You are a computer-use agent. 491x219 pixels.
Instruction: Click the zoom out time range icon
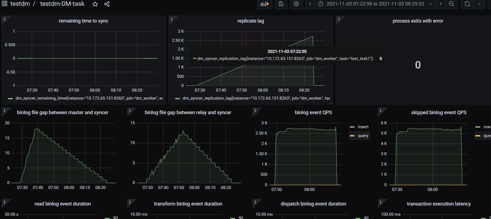(451, 4)
